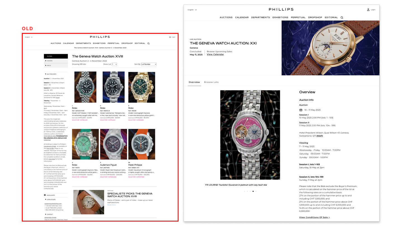Open the Show Lot number dropdown

[114, 64]
